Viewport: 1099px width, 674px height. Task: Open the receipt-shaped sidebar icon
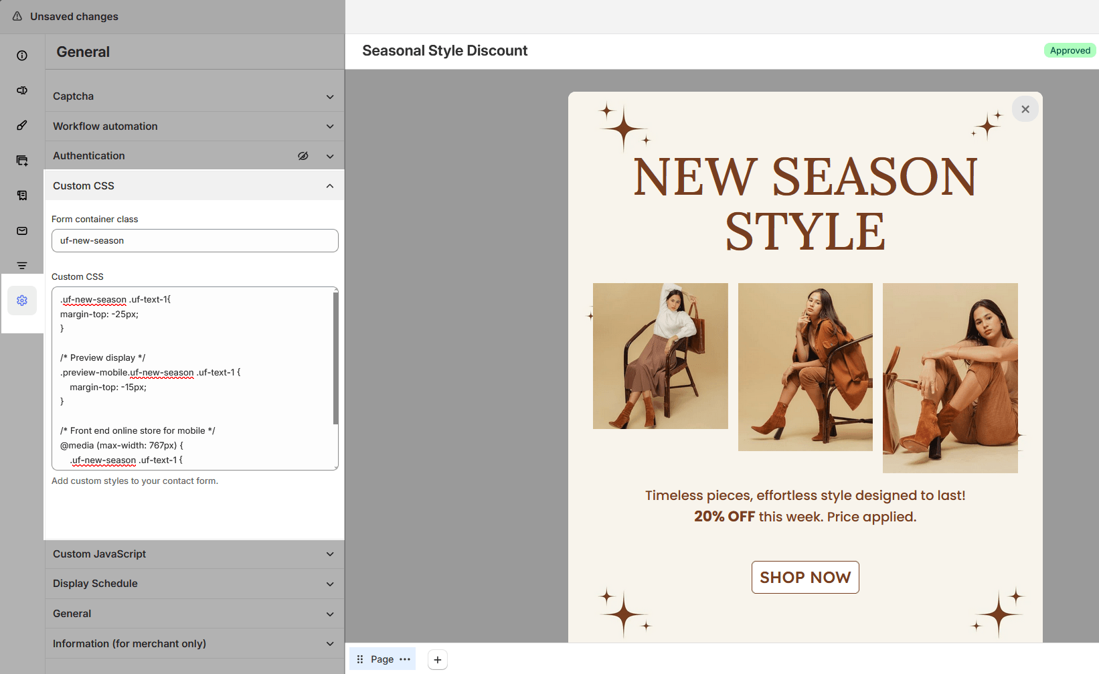pyautogui.click(x=22, y=195)
